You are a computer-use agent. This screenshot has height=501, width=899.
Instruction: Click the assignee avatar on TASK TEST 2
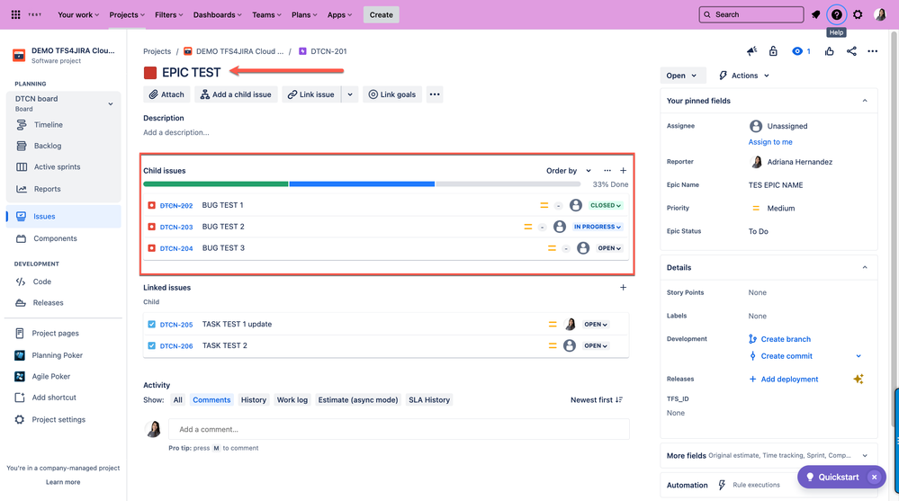pyautogui.click(x=570, y=345)
